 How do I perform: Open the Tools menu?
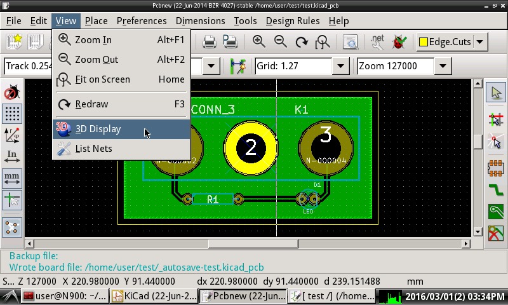click(245, 21)
